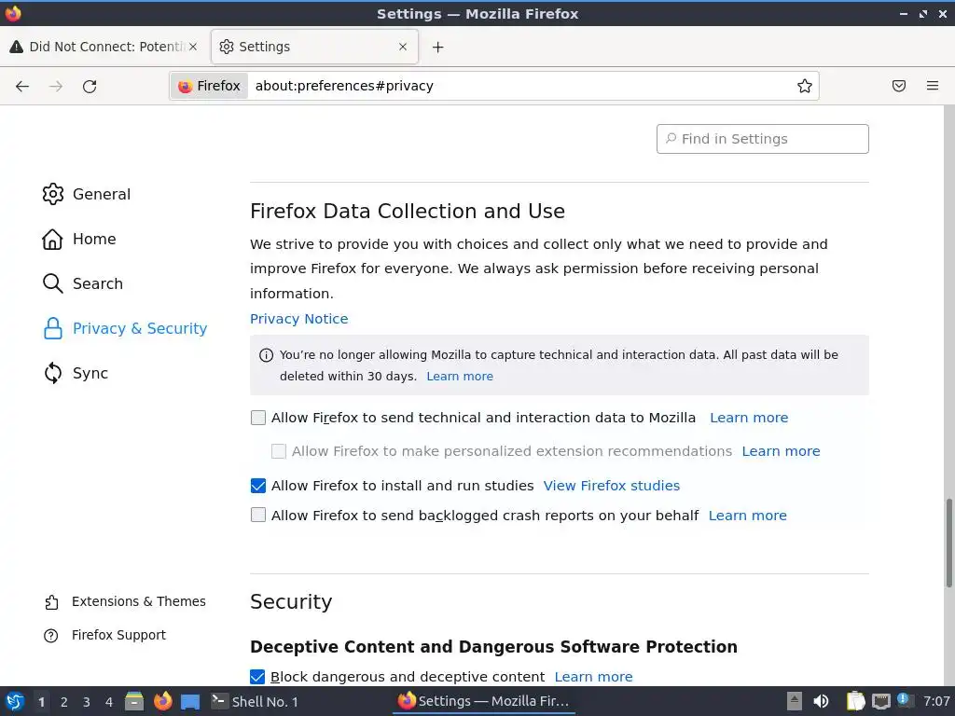
Task: Open the Save to Pocket icon
Action: pos(899,86)
